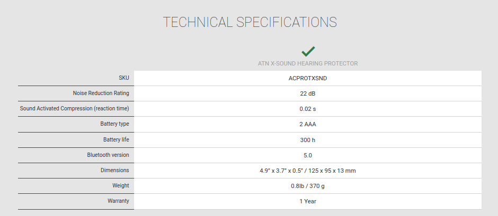
Task: Select the Bluetooth version label
Action: tap(108, 155)
